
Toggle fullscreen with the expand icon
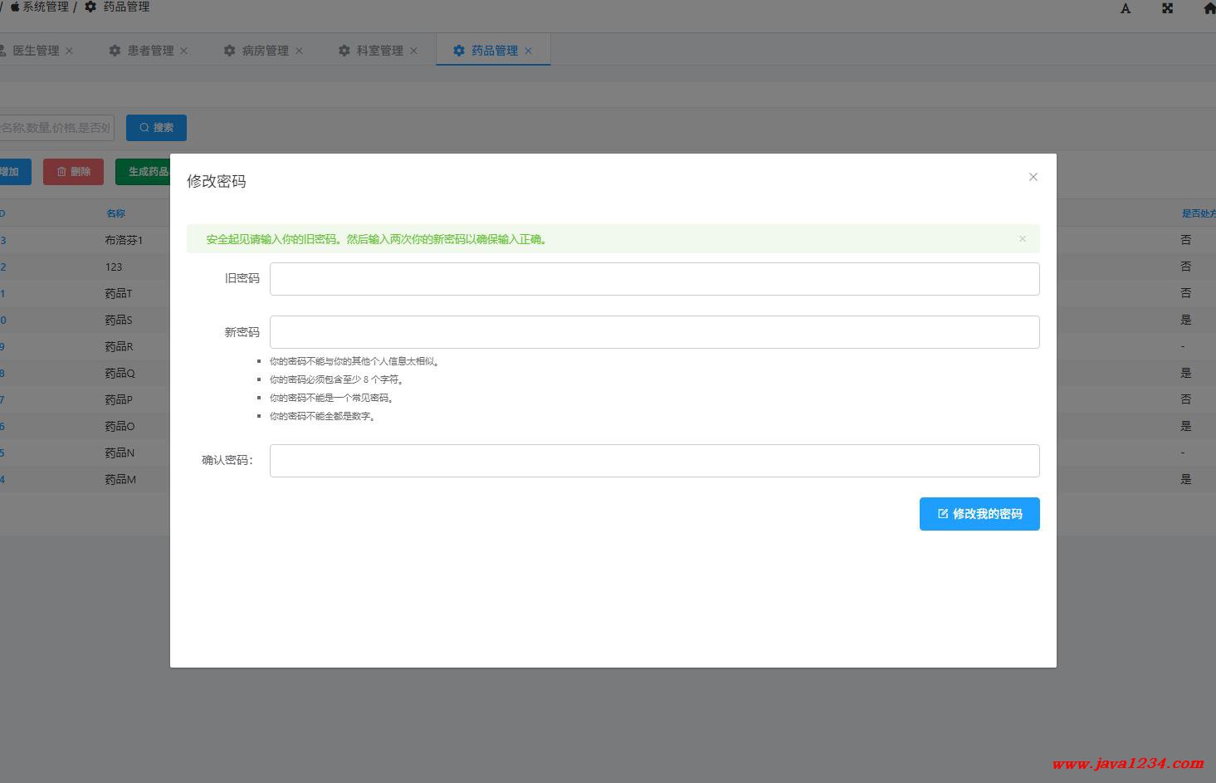click(x=1167, y=8)
